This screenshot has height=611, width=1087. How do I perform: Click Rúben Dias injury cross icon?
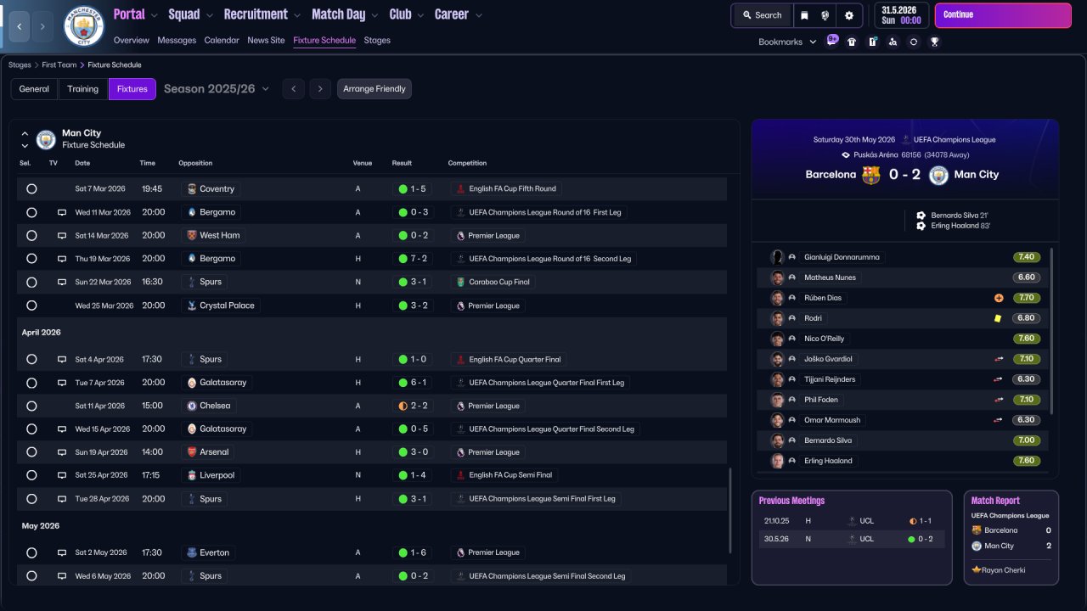[x=999, y=298]
